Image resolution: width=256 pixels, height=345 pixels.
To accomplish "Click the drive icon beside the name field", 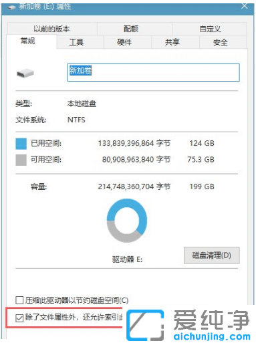I will pyautogui.click(x=25, y=73).
